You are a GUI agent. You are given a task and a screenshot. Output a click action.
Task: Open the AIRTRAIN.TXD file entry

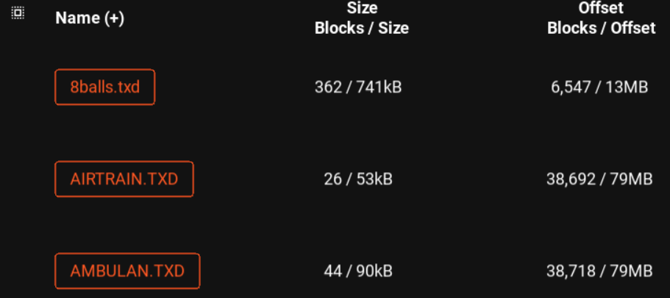(x=124, y=179)
